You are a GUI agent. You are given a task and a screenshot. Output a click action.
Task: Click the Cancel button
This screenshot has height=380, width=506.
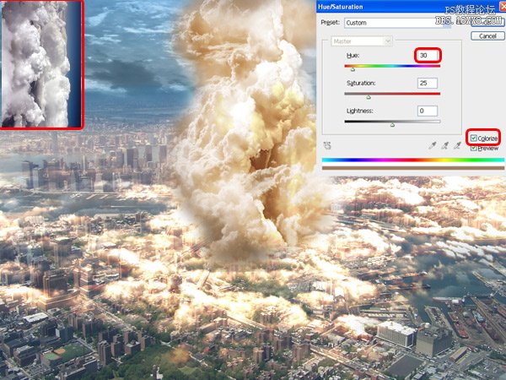pos(487,35)
